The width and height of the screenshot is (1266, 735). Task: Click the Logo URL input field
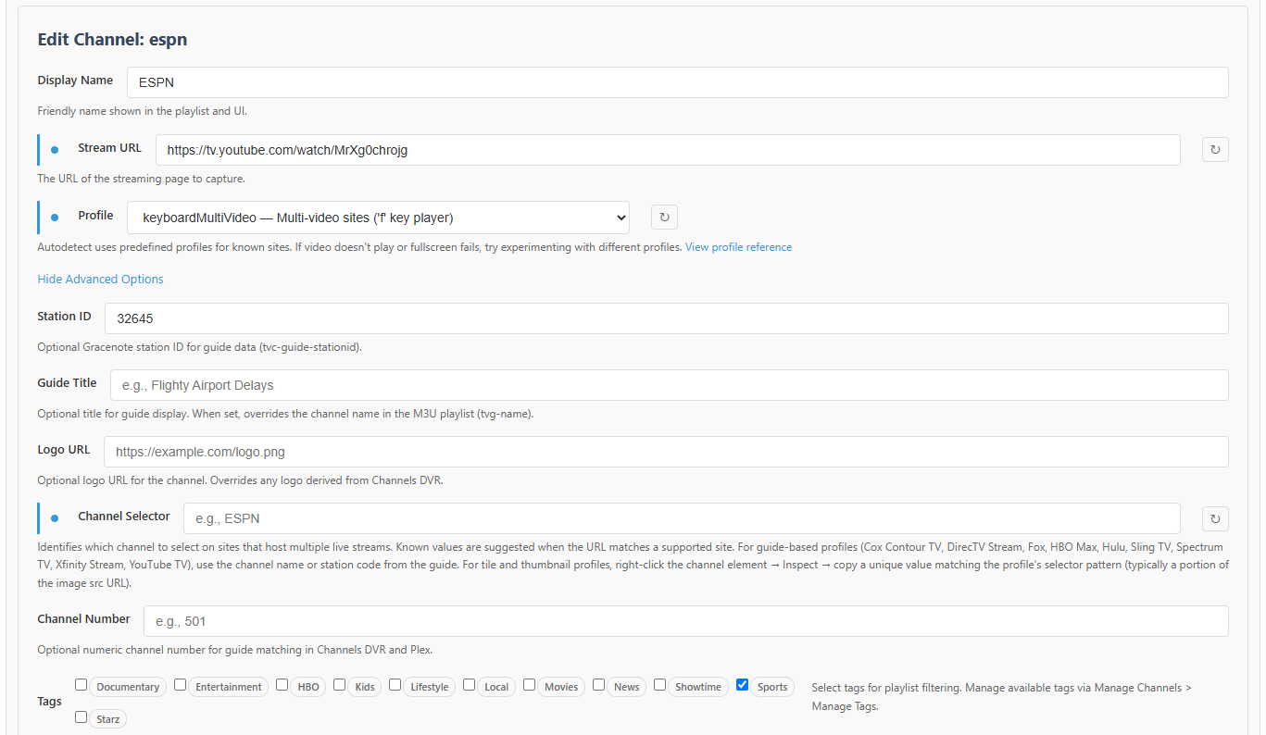tap(666, 452)
